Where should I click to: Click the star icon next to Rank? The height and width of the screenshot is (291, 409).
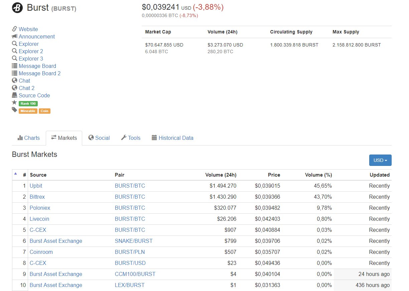click(x=14, y=102)
